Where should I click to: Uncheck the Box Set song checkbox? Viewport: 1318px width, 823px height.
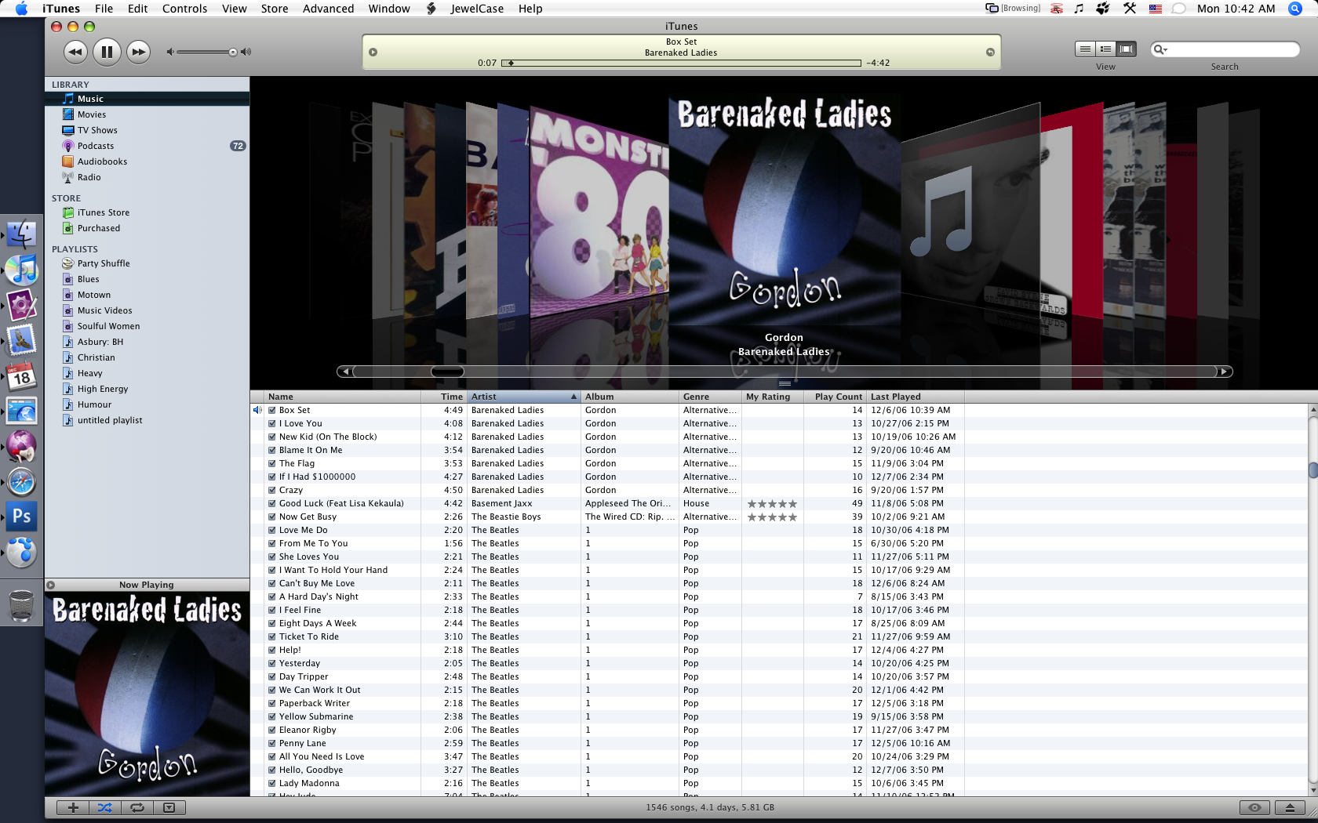[272, 410]
